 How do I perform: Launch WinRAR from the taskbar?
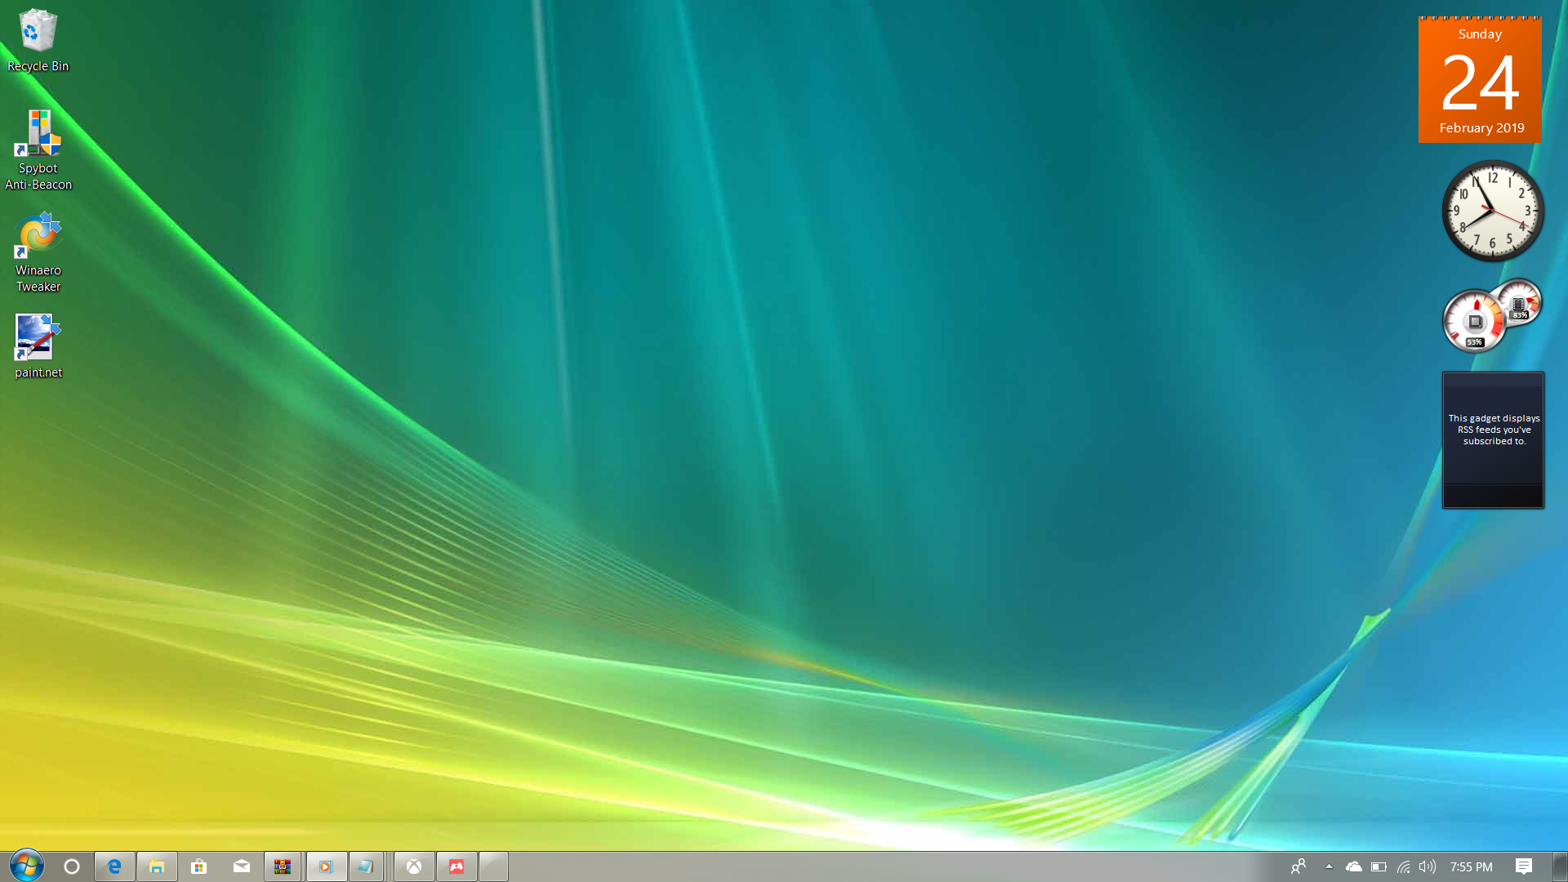click(283, 866)
